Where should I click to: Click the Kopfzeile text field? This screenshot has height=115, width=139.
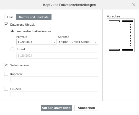coord(54,79)
